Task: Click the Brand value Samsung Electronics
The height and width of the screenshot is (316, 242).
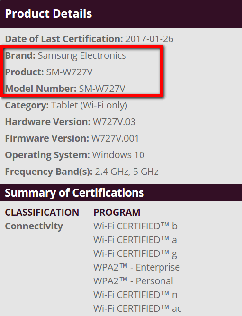Action: pos(82,55)
